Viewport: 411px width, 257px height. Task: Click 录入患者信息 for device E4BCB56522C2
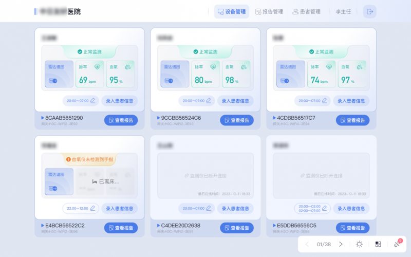pyautogui.click(x=120, y=209)
